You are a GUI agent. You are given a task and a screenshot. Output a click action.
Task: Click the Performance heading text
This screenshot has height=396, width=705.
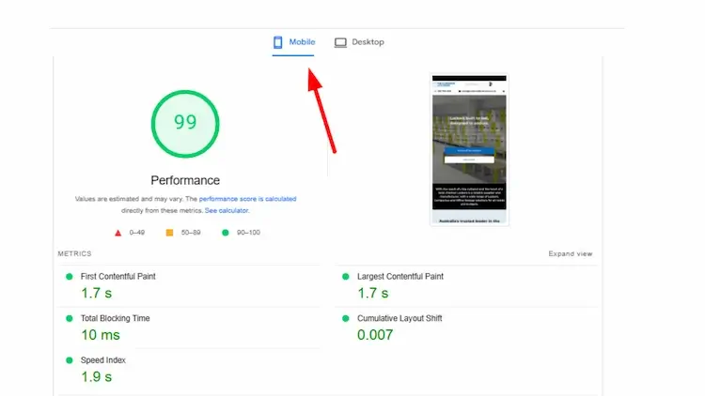coord(185,180)
